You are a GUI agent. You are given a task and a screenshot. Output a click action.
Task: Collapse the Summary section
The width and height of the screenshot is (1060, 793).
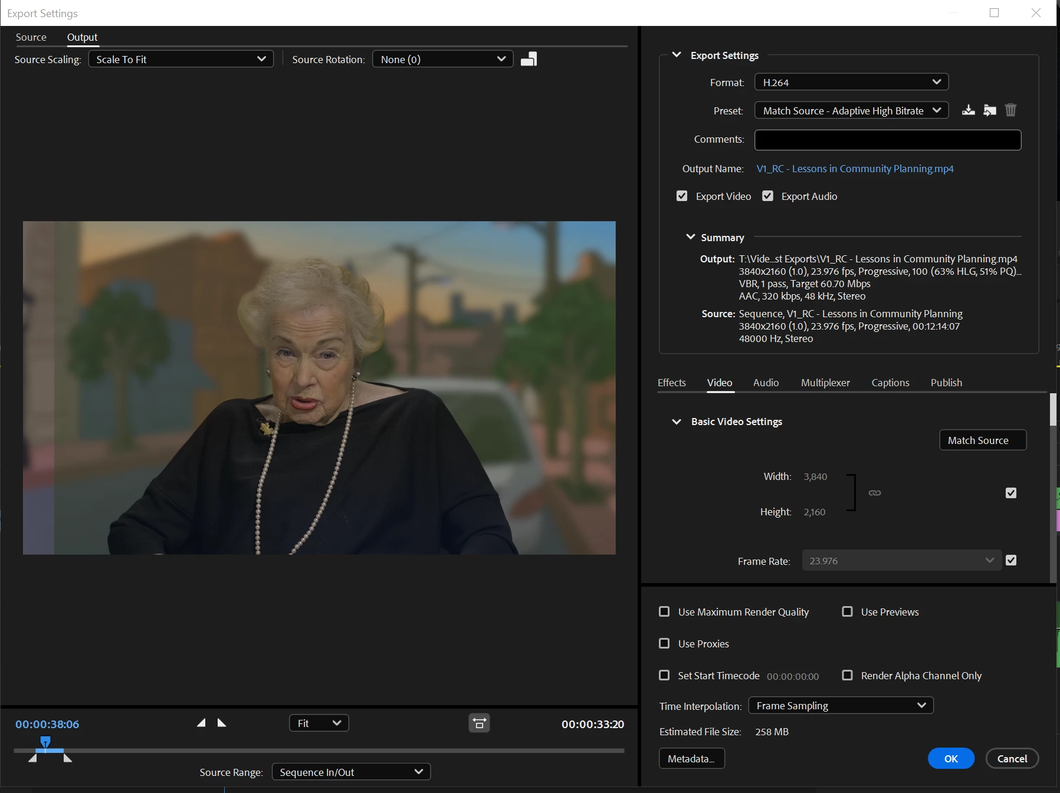tap(690, 237)
